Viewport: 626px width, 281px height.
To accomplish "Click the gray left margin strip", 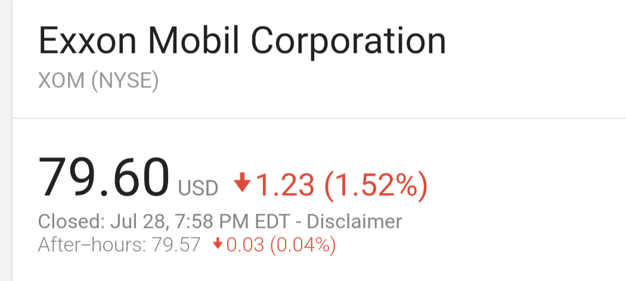I will 6,140.
